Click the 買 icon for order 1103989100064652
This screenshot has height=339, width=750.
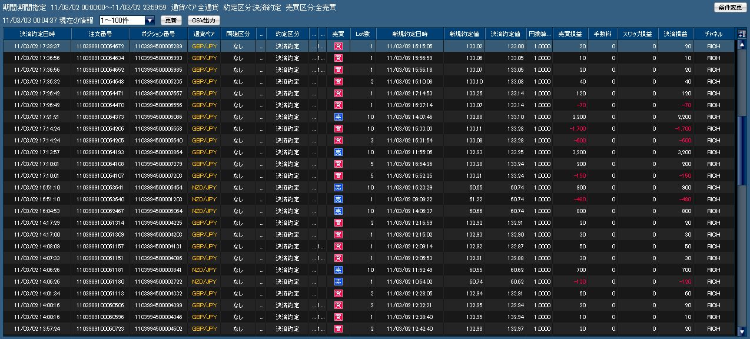(x=338, y=69)
